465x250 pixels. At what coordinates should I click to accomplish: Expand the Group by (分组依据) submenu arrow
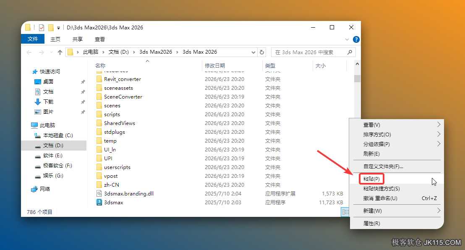[x=439, y=144]
